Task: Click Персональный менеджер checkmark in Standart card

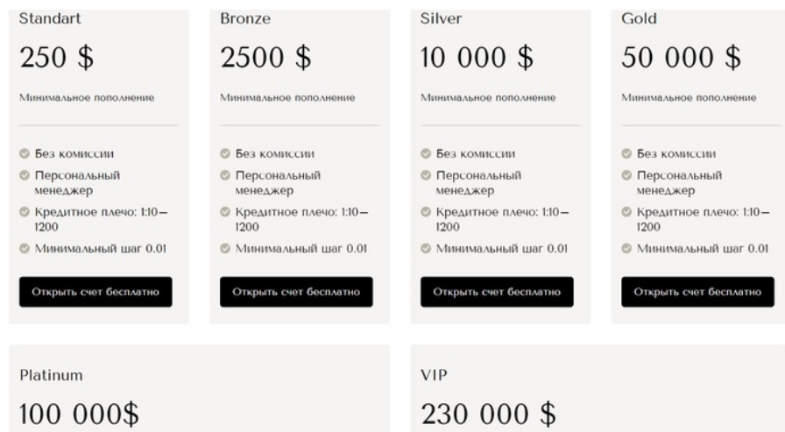Action: click(x=25, y=175)
